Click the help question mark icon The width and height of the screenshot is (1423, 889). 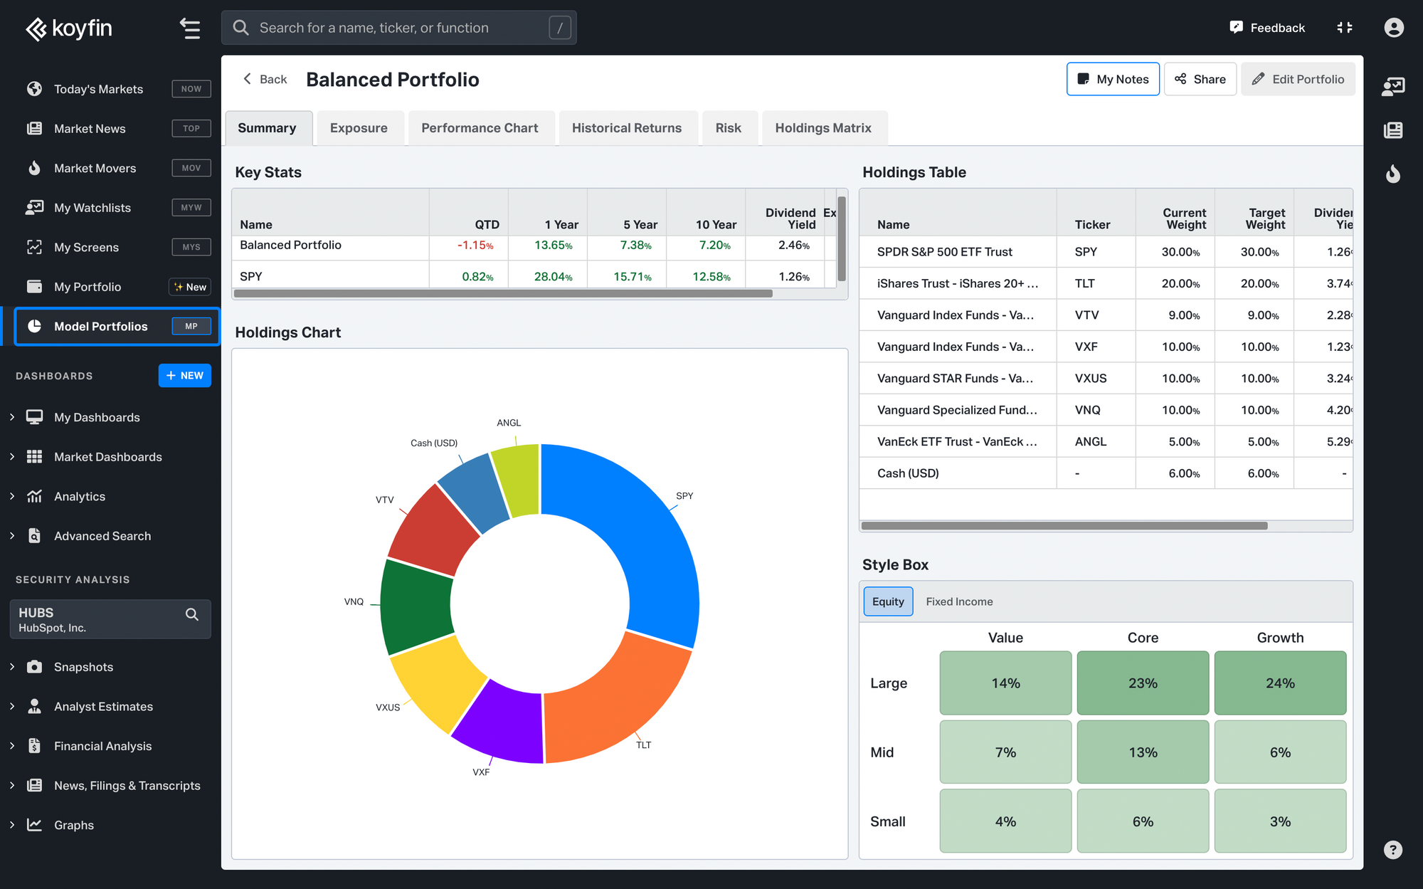(x=1392, y=850)
